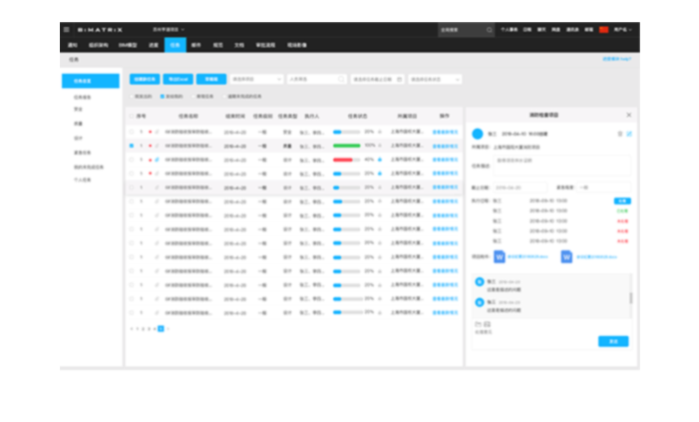699x422 pixels.
Task: Enable the longest-labeled filter option under the toolbar
Action: (x=225, y=97)
